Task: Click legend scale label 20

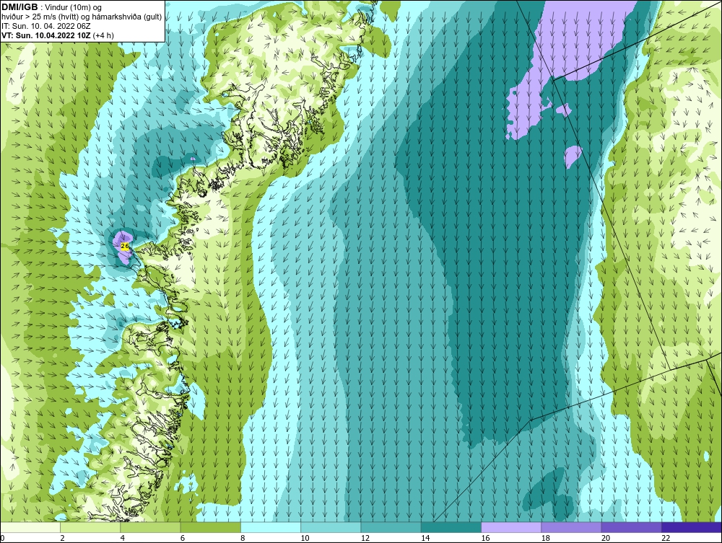Action: [x=606, y=539]
